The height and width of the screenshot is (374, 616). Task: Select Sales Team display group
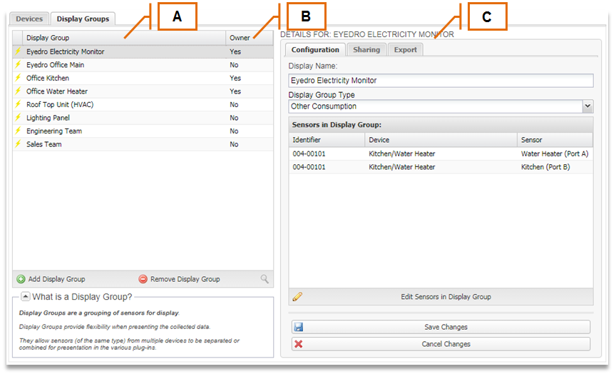(x=143, y=144)
